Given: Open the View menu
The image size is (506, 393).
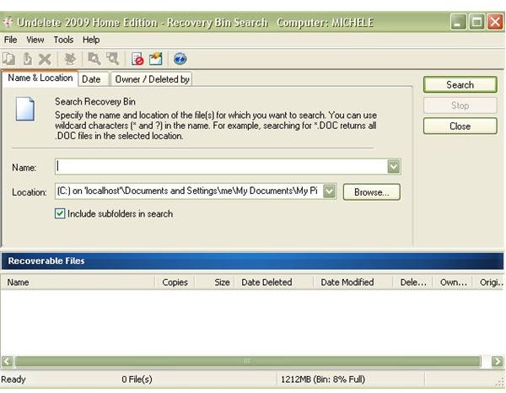Looking at the screenshot, I should 35,40.
